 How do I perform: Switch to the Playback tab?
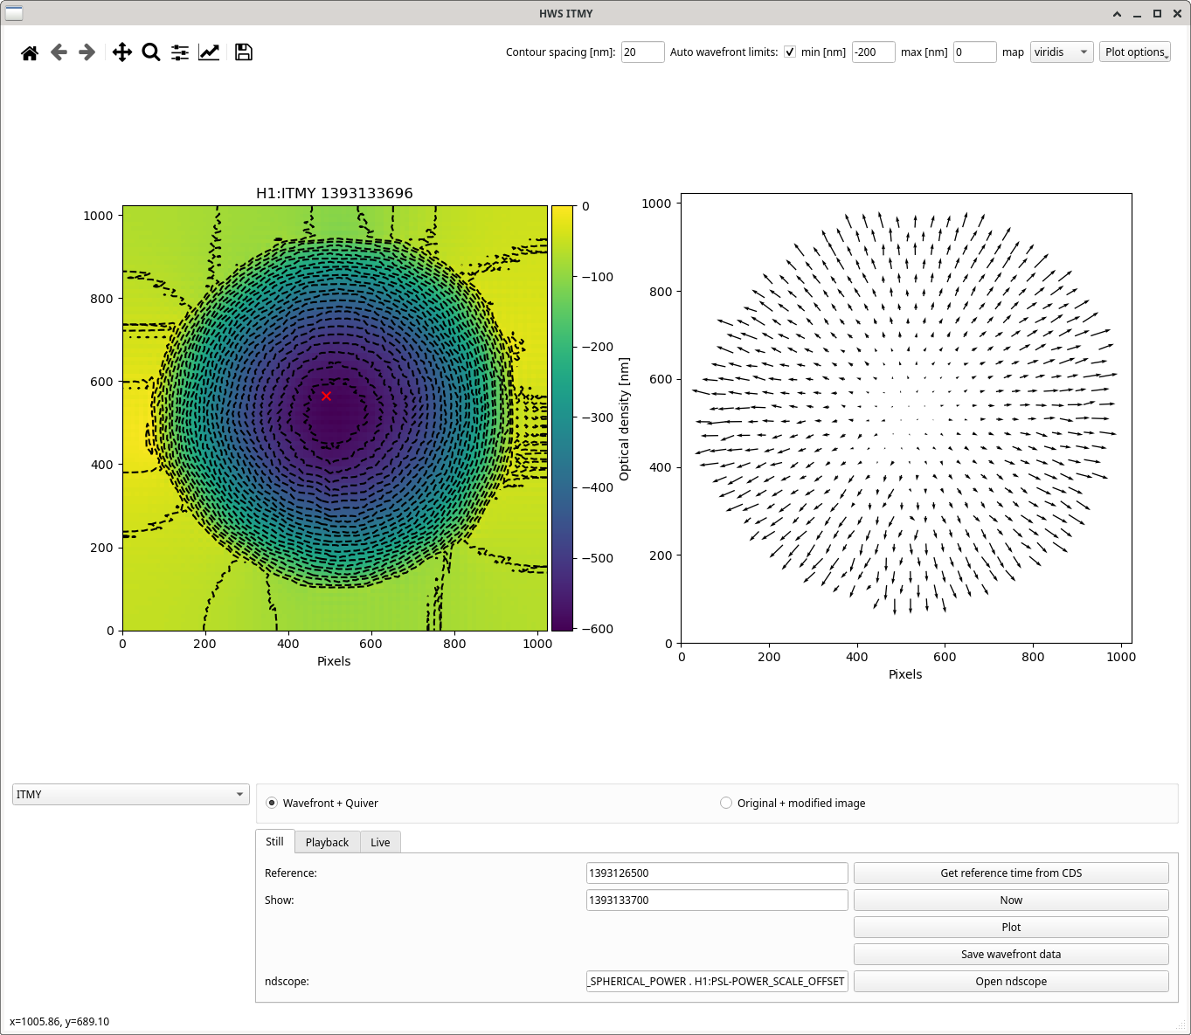pyautogui.click(x=327, y=842)
